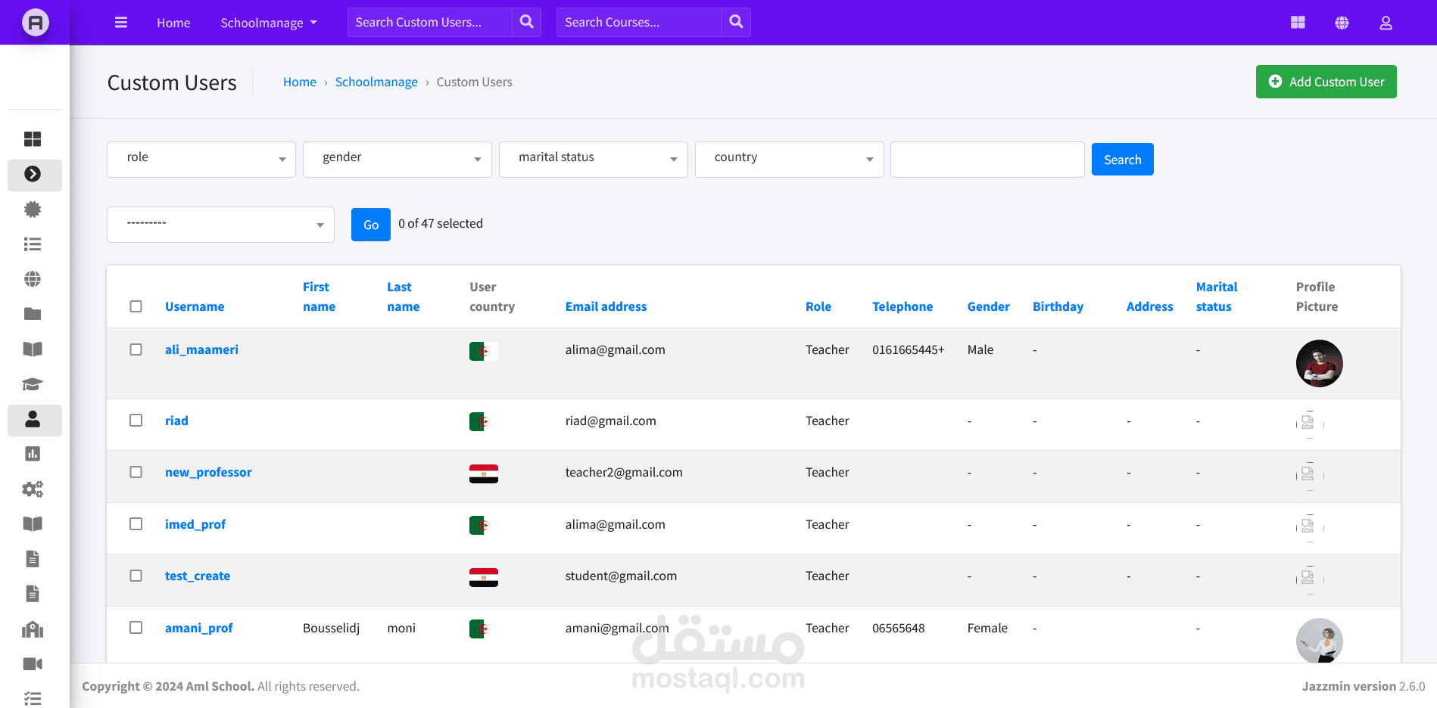Click the Add Custom User button
Viewport: 1437px width, 708px height.
(x=1326, y=82)
